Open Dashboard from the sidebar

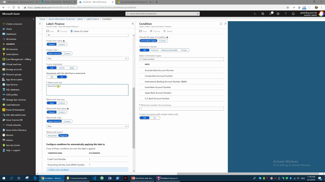coord(11,34)
